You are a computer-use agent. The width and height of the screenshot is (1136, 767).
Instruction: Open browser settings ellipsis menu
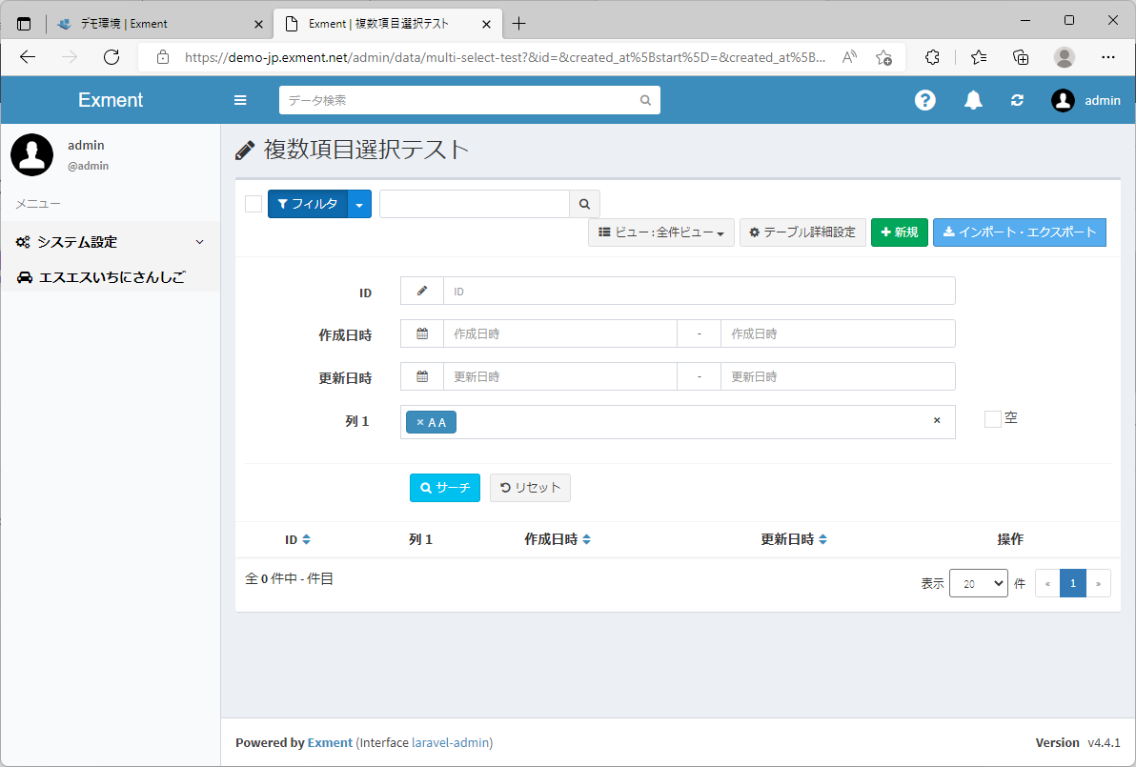tap(1107, 57)
